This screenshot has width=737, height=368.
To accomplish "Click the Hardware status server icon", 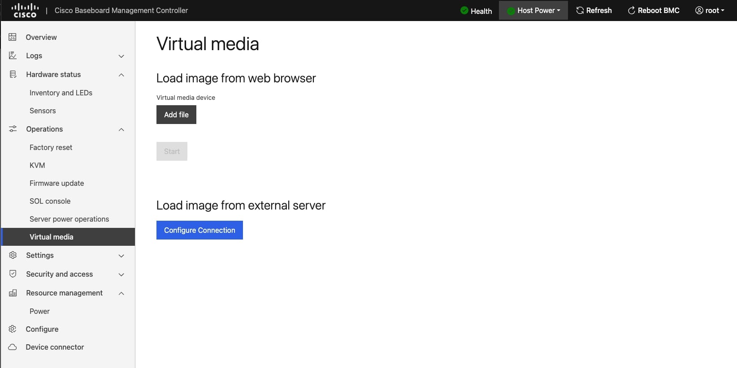I will 13,74.
